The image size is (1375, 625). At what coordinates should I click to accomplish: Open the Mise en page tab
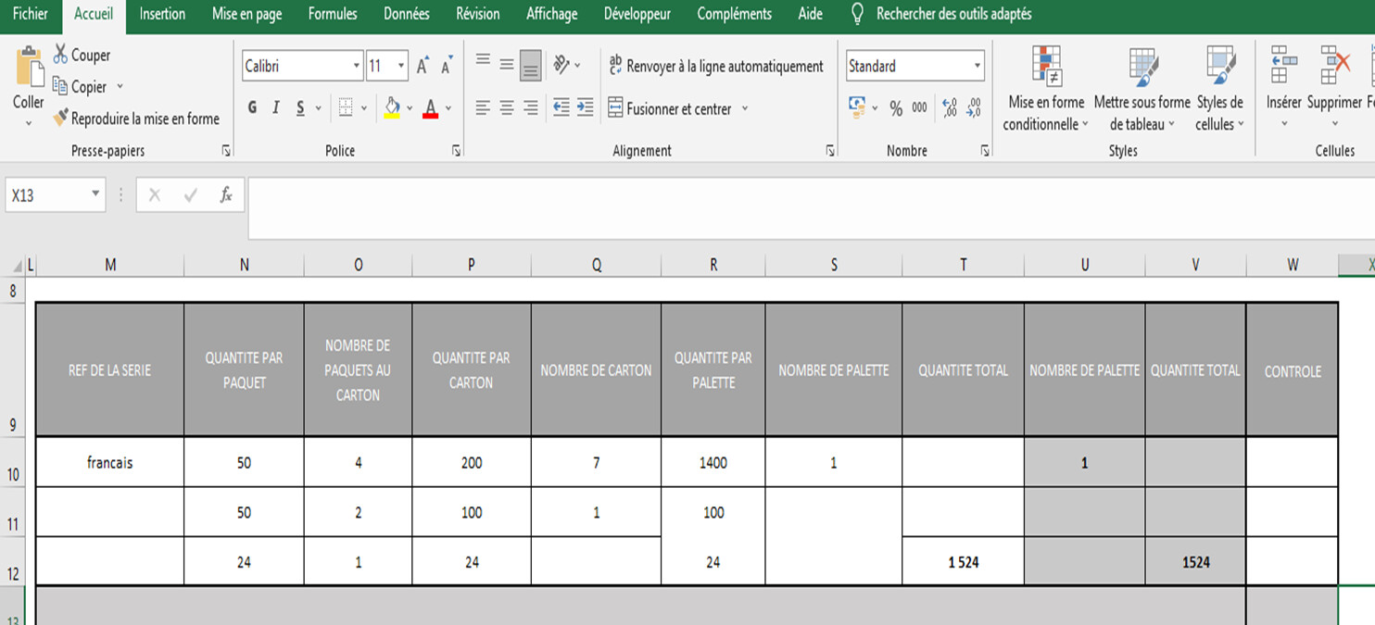click(246, 14)
